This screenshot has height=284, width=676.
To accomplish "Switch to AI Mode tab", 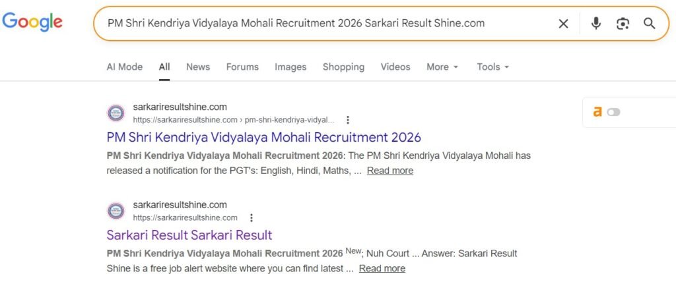I will click(x=125, y=67).
